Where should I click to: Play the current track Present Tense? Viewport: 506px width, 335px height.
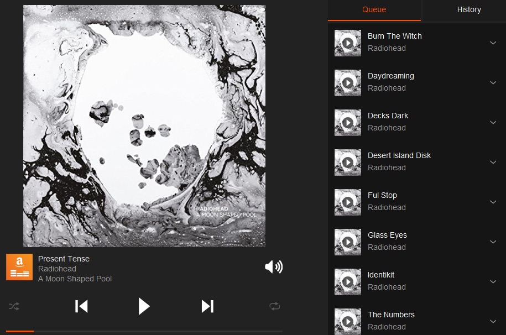coord(144,306)
